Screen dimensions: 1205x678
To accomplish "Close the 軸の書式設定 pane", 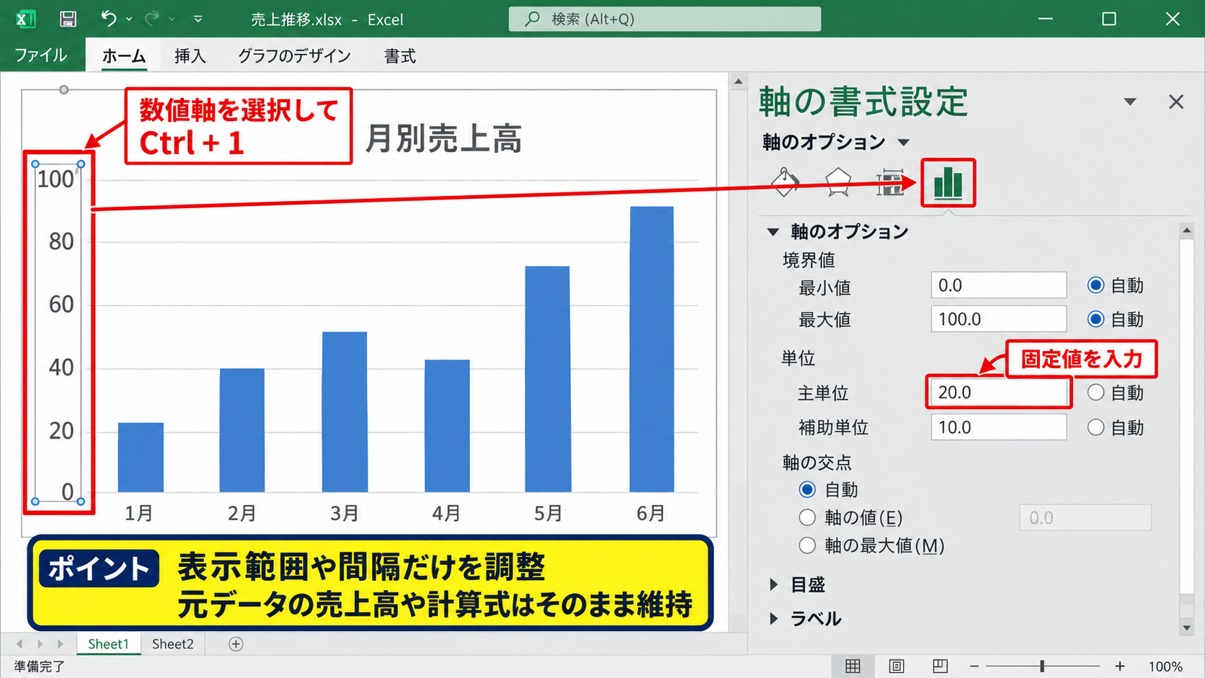I will 1176,102.
